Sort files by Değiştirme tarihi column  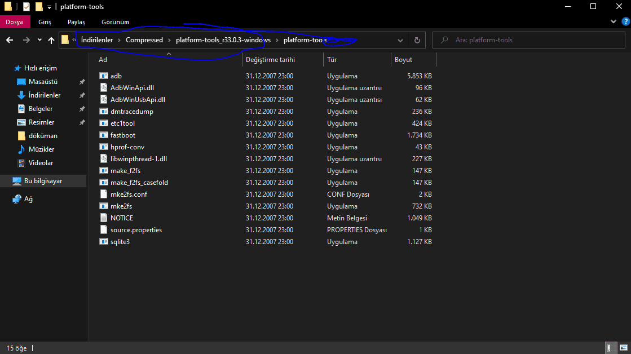click(270, 60)
